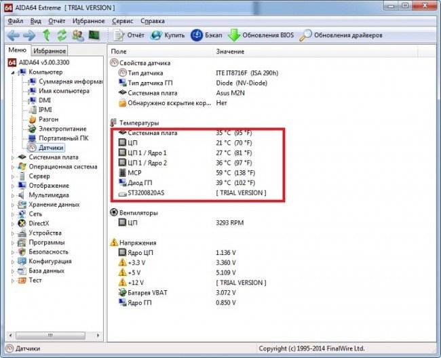Image resolution: width=441 pixels, height=358 pixels.
Task: Click the Значение column header
Action: pyautogui.click(x=231, y=52)
